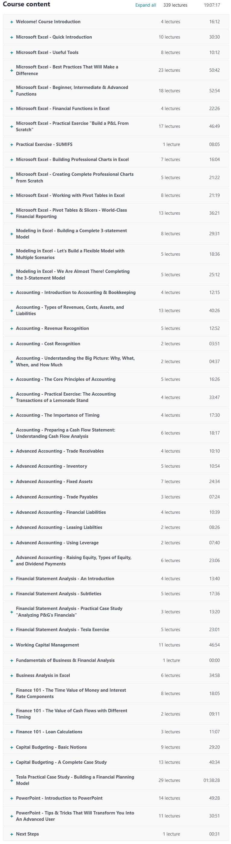Image resolution: width=231 pixels, height=844 pixels.
Task: Click plus icon next to Working Capital Management
Action: coord(12,645)
